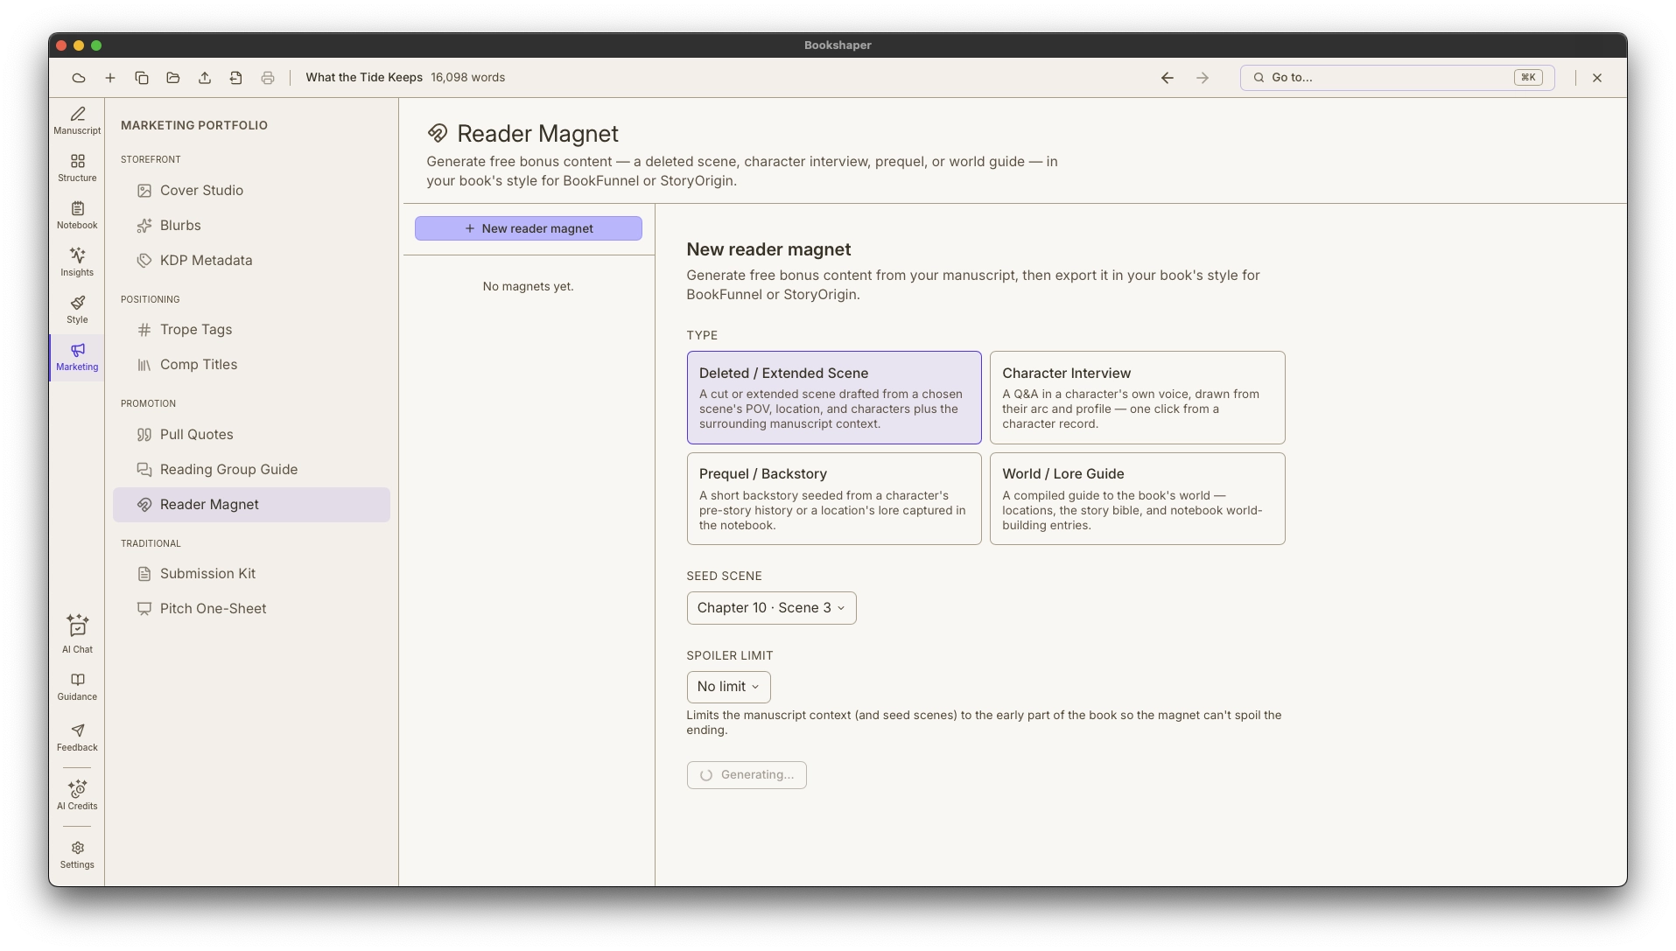Click the 16,098 words count
This screenshot has height=951, width=1676.
click(x=467, y=78)
